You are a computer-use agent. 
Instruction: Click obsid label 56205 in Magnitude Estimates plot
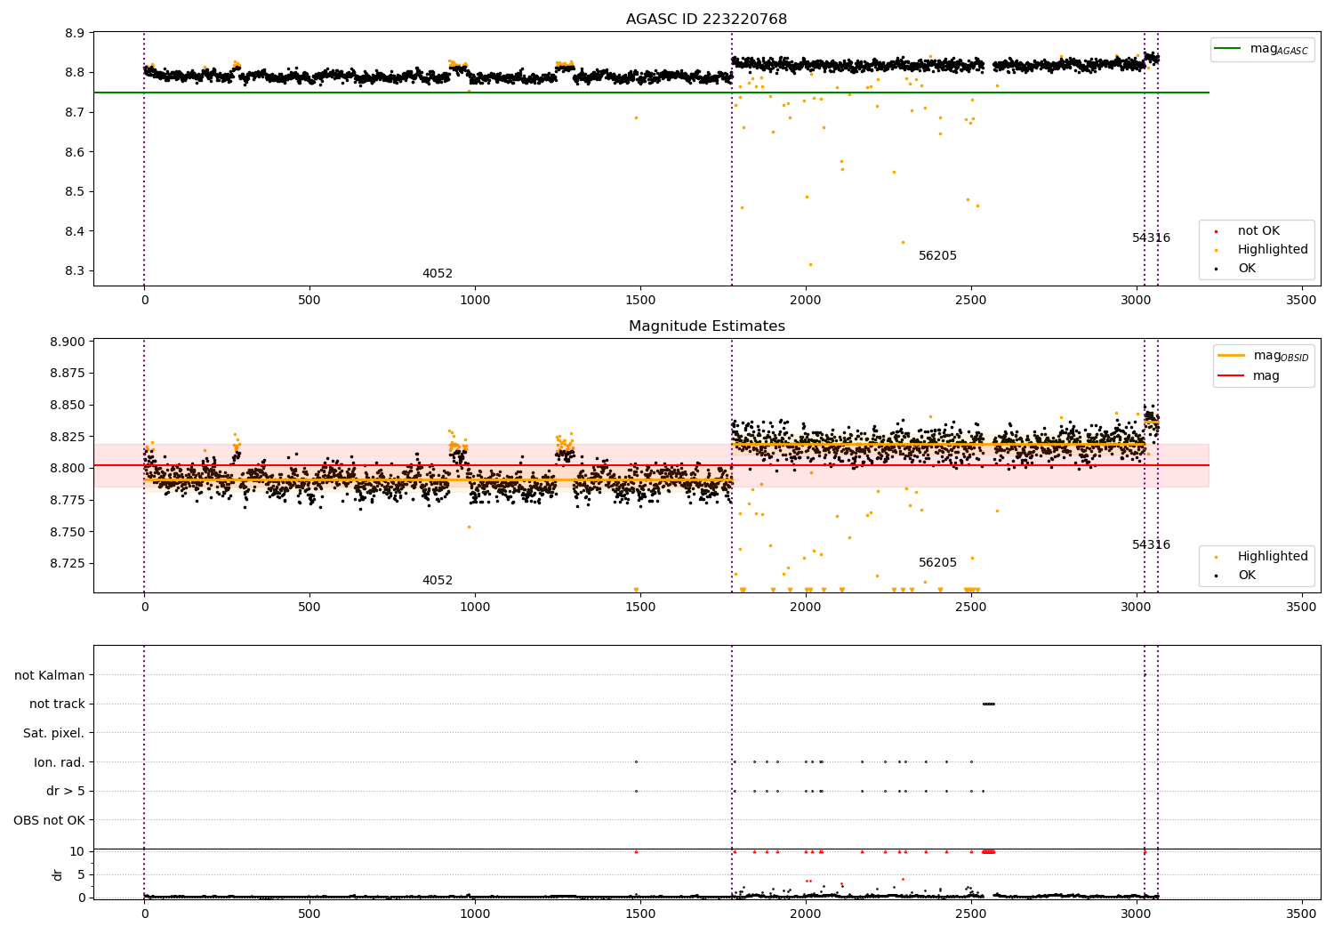(x=937, y=563)
